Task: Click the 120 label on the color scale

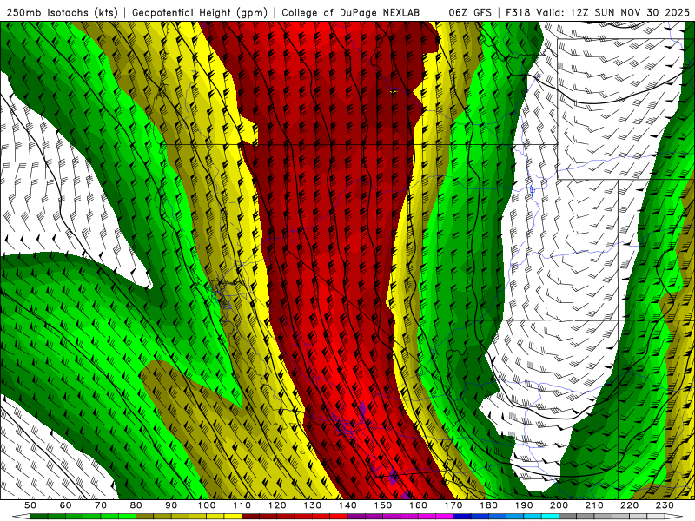Action: [x=277, y=505]
